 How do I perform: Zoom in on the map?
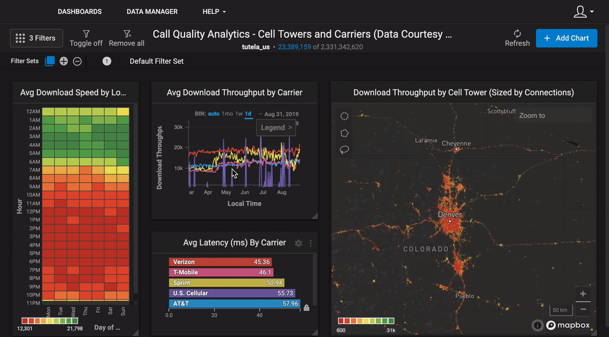click(583, 294)
